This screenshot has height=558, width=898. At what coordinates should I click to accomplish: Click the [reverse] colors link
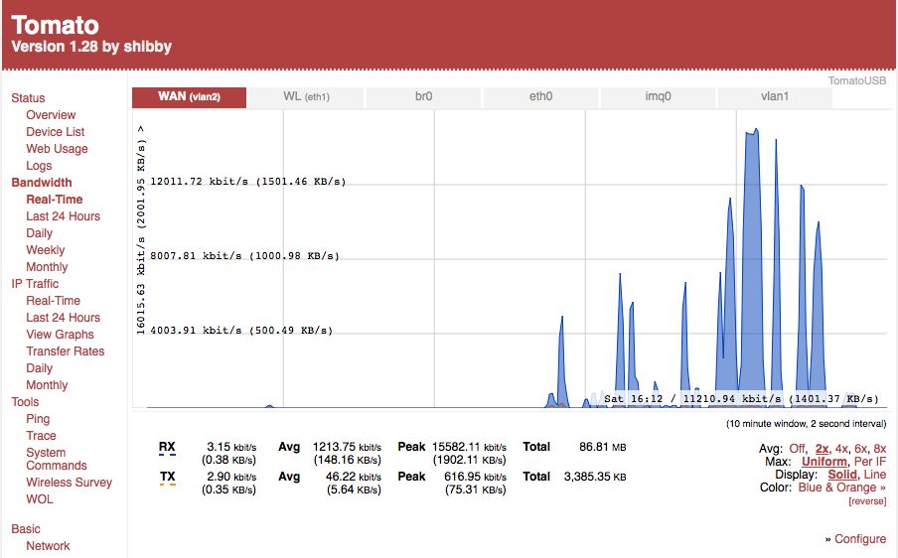[x=867, y=501]
